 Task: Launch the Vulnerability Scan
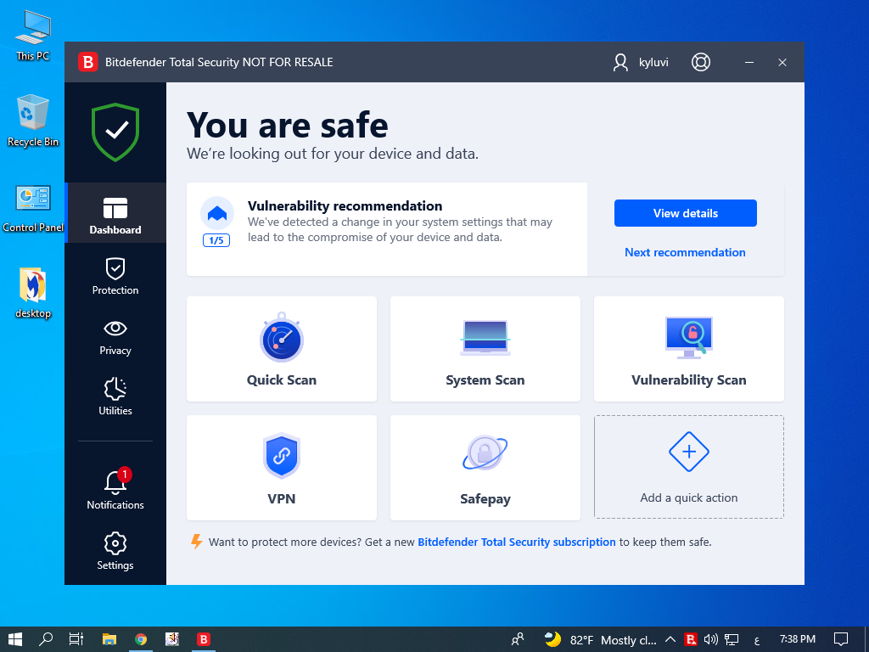pyautogui.click(x=689, y=349)
